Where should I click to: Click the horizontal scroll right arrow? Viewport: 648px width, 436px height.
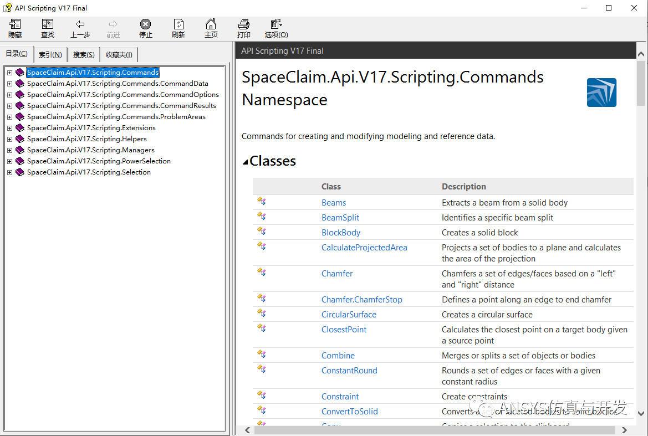pos(624,430)
